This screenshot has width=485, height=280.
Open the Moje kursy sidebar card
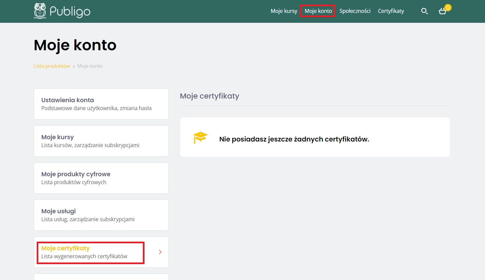pos(101,141)
